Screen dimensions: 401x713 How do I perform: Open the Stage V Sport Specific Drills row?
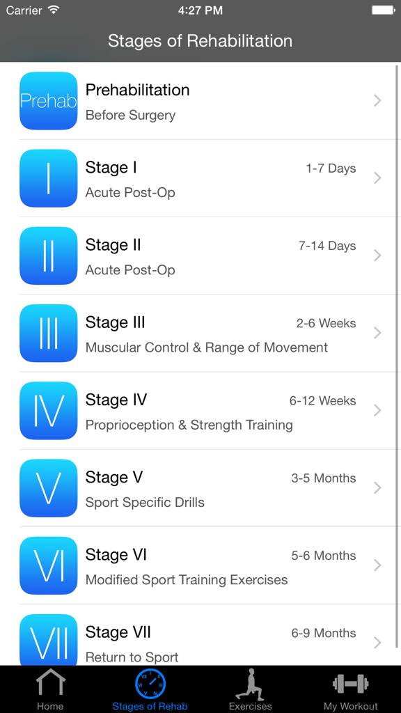click(x=209, y=487)
